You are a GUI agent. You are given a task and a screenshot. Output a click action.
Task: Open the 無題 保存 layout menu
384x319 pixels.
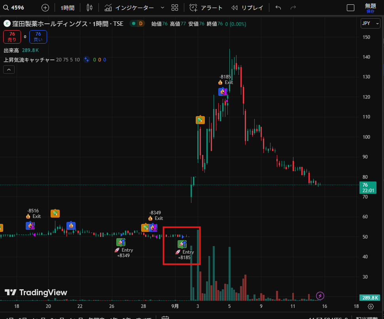(x=370, y=8)
